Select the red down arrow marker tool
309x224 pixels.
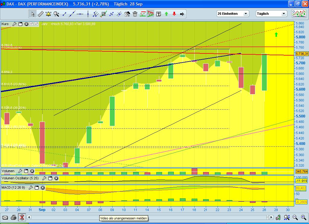(174, 14)
